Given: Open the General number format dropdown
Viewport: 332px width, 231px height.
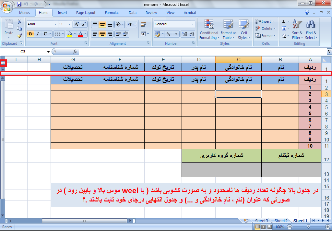Looking at the screenshot, I should click(x=193, y=24).
